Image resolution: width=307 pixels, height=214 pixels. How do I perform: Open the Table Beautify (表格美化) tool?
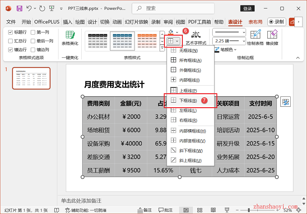(x=70, y=38)
